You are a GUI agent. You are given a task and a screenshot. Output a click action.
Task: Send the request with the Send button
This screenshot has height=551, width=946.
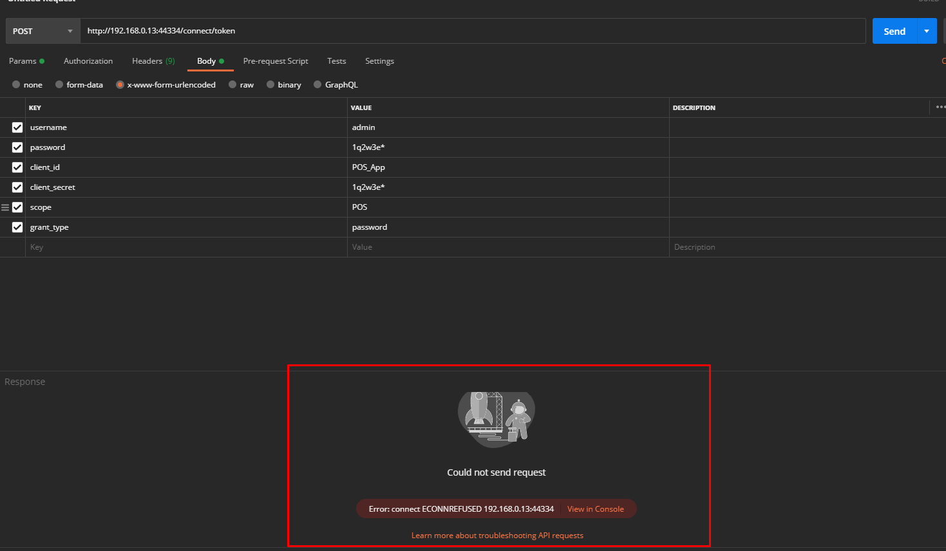click(x=894, y=31)
